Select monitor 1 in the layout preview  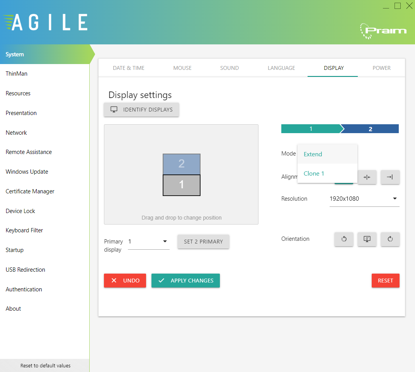pos(182,185)
